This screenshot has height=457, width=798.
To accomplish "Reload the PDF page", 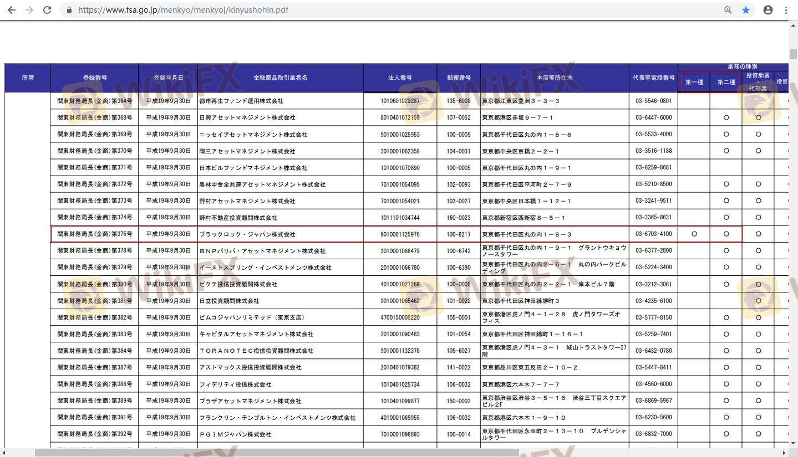I will pos(47,10).
